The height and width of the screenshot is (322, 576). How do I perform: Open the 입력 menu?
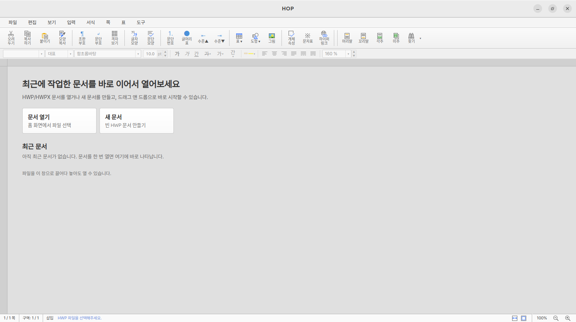click(71, 22)
